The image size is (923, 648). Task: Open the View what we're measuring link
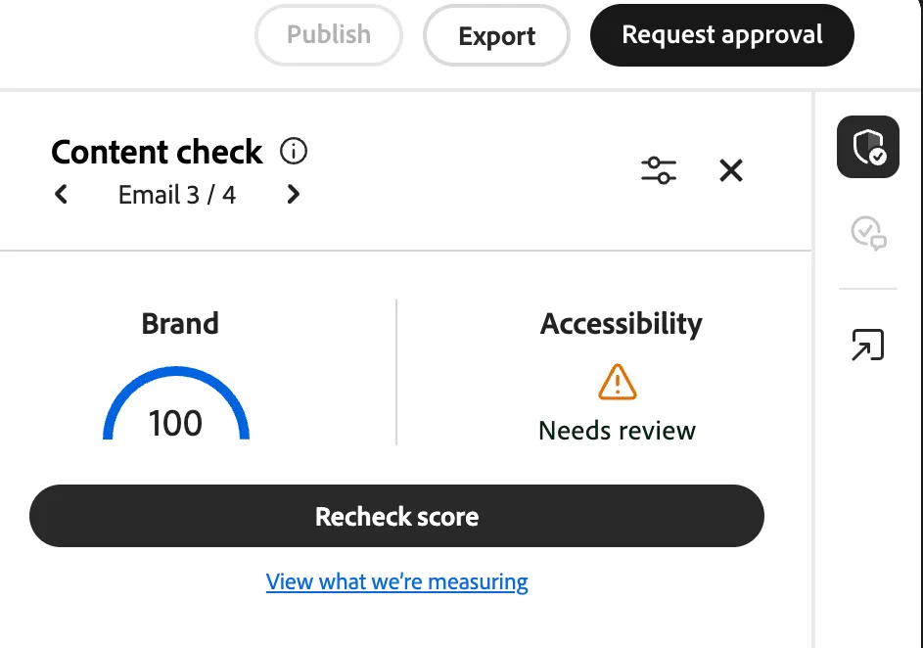(x=396, y=582)
